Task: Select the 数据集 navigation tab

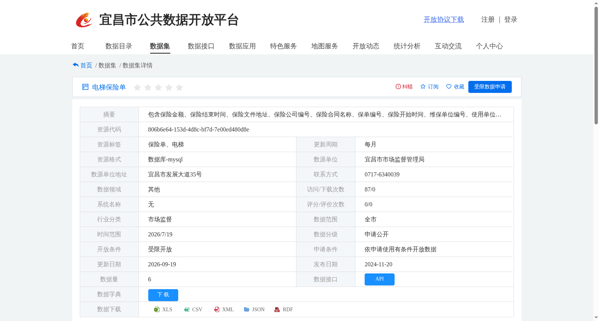Action: [160, 46]
